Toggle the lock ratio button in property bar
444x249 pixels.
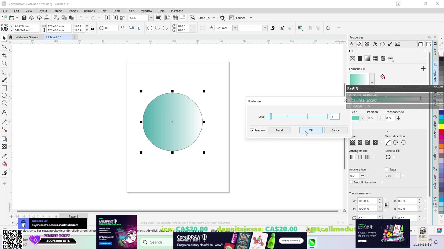click(92, 28)
